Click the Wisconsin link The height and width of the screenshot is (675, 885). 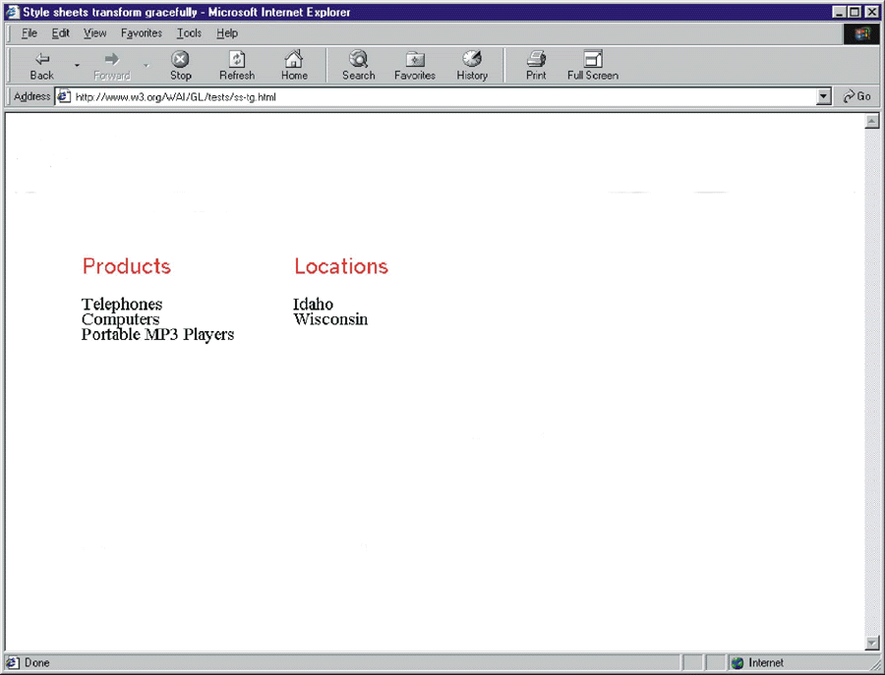pos(330,319)
